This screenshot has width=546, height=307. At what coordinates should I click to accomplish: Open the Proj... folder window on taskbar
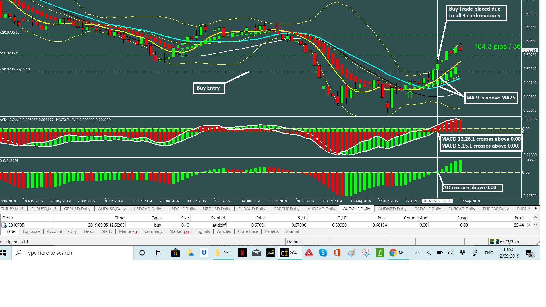click(224, 253)
